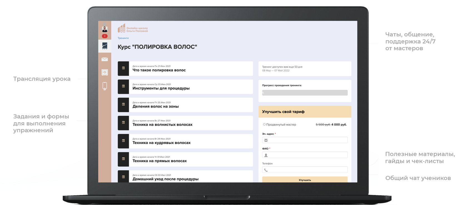Image resolution: width=467 pixels, height=205 pixels.
Task: Open lesson title Домашний уход после процедуры
Action: click(165, 179)
